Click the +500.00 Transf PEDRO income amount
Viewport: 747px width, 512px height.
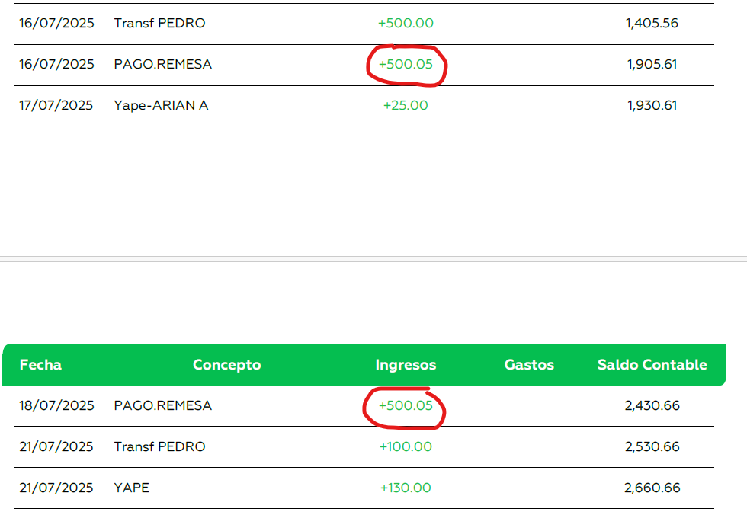pos(406,24)
